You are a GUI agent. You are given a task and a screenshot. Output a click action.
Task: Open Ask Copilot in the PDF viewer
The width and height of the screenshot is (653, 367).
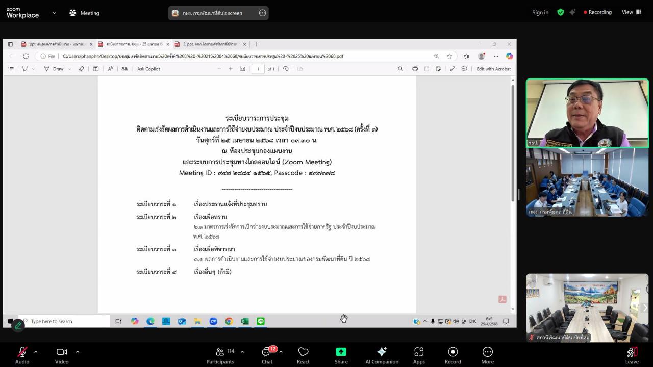pos(148,69)
